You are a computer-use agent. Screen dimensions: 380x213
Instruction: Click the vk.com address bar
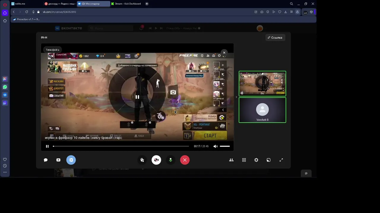[59, 12]
